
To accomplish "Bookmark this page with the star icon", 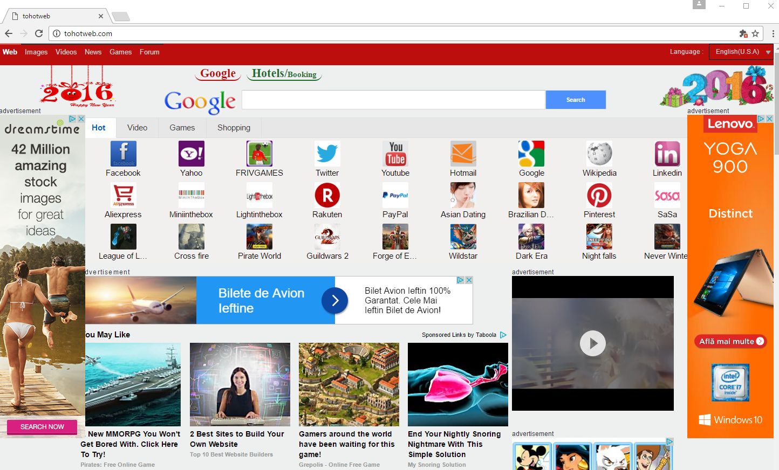I will (x=755, y=33).
